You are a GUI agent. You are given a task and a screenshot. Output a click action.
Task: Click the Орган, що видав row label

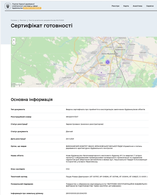[x=19, y=146]
